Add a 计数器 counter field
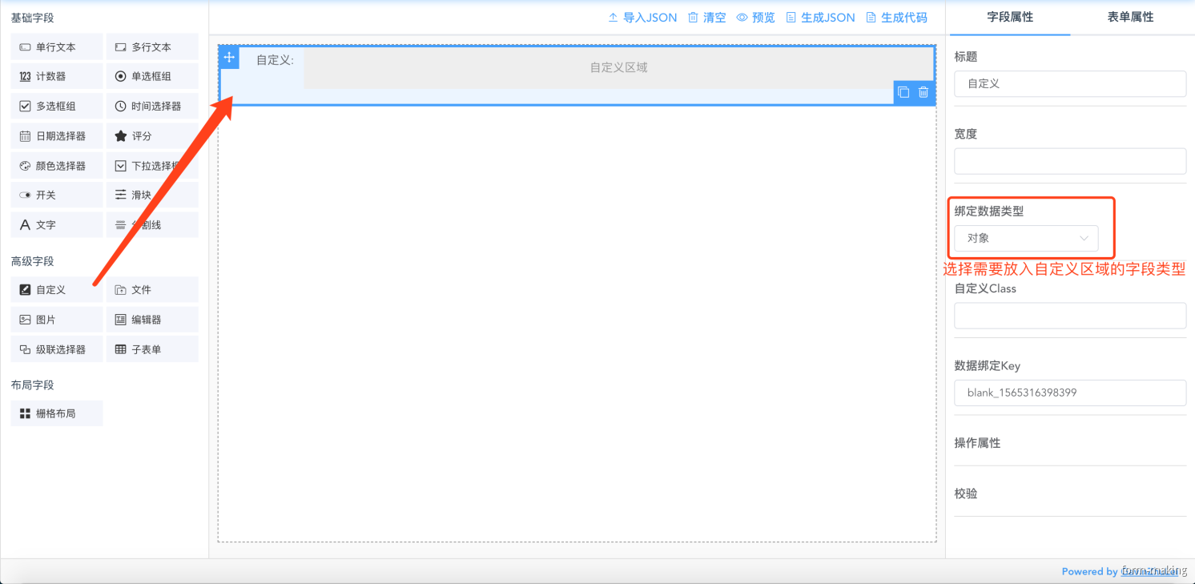This screenshot has width=1195, height=584. [x=56, y=76]
